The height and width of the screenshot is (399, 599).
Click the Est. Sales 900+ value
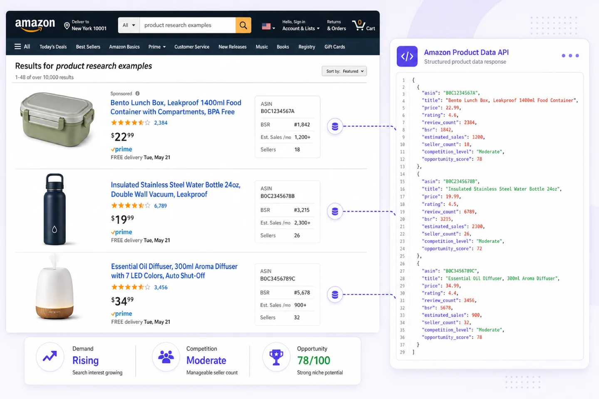[x=300, y=305]
